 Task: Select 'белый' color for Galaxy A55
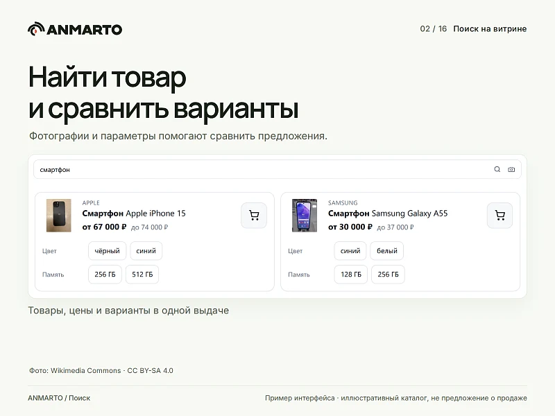387,251
